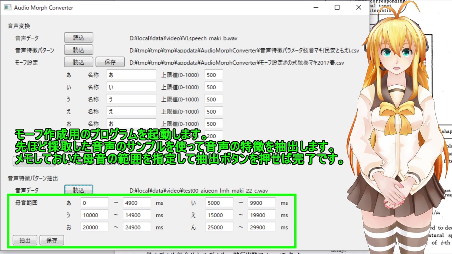Edit あ vowel range end value 4900

pos(137,203)
